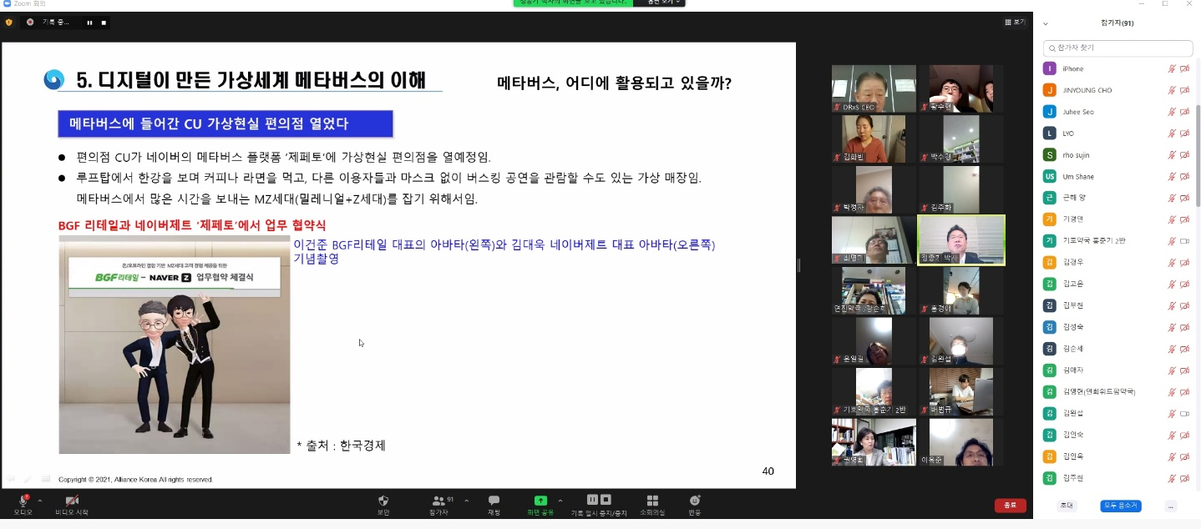The image size is (1201, 529).
Task: Open the 보기 view layout menu
Action: click(1015, 23)
